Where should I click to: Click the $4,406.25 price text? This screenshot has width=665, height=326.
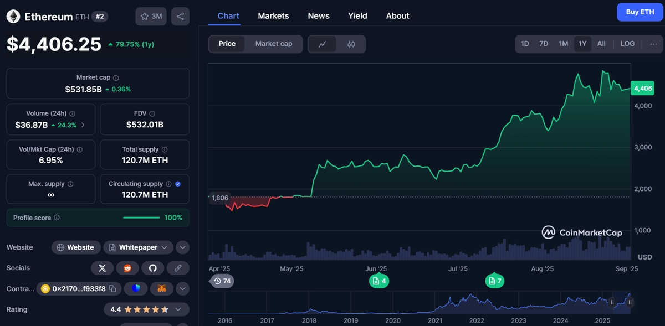coord(54,44)
